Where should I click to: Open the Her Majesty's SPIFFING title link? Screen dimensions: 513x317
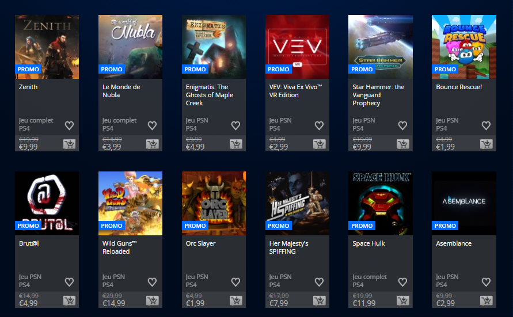click(289, 247)
